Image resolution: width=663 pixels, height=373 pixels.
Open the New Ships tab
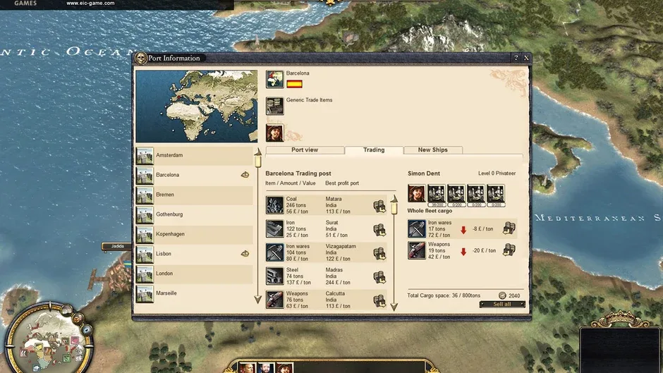coord(432,150)
